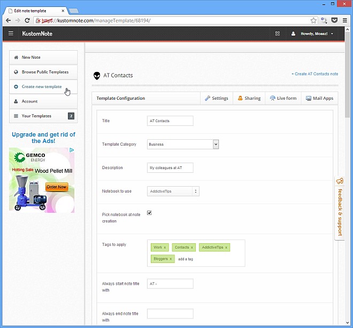Open a new browser tab

74,11
